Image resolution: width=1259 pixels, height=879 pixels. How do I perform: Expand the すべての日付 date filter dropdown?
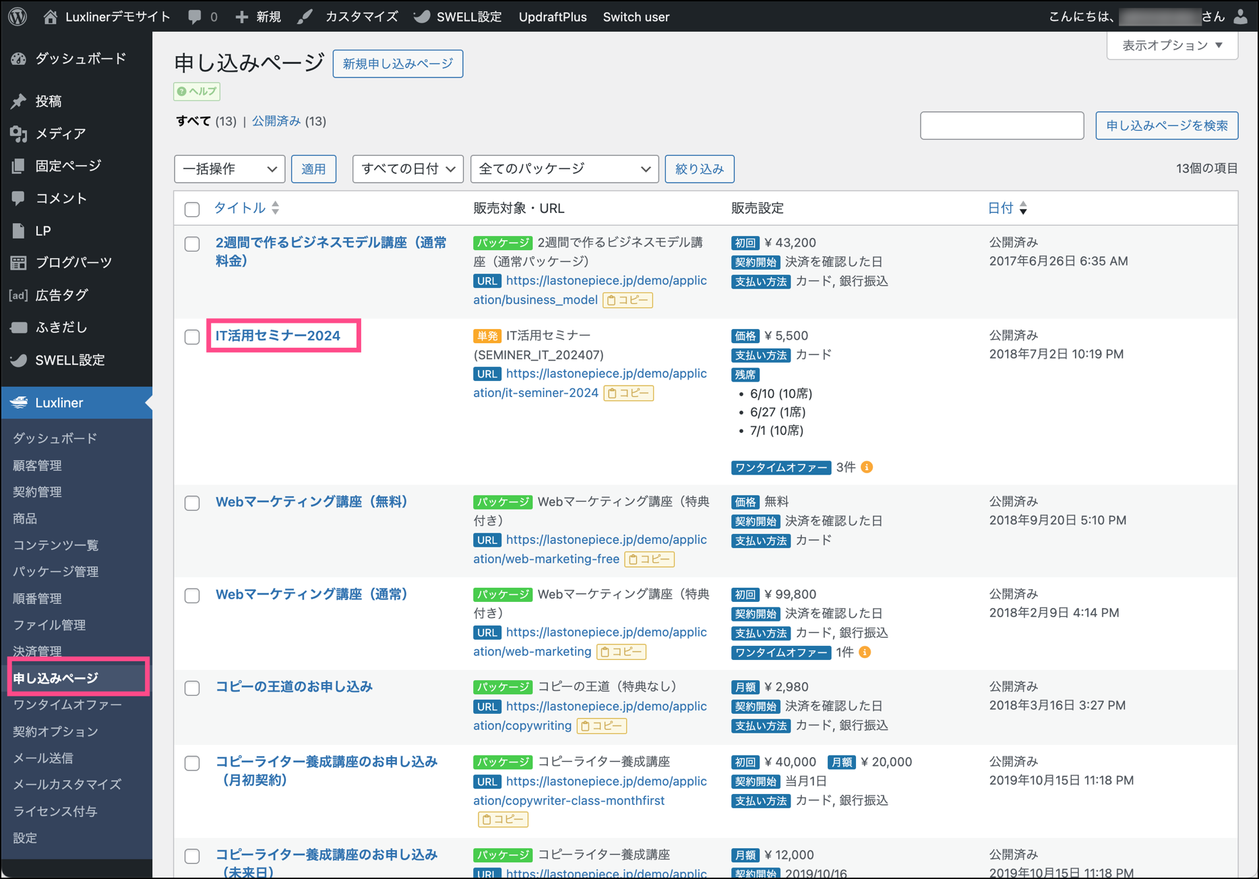pyautogui.click(x=408, y=169)
